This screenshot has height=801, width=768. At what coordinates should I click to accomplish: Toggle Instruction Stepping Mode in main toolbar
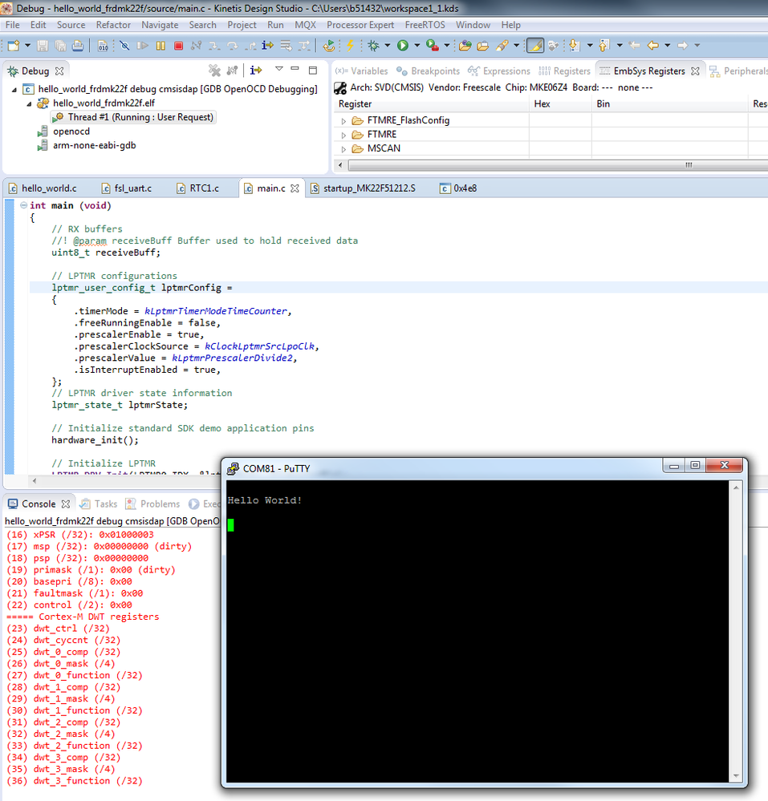pyautogui.click(x=267, y=46)
